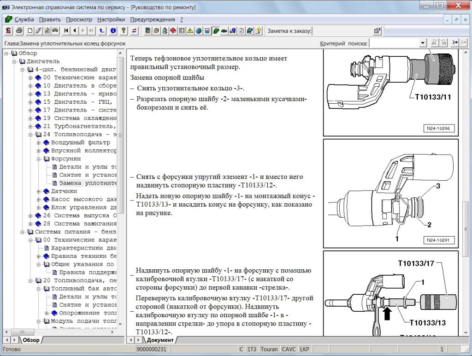This screenshot has width=472, height=356.
Task: Select 'Детали и узлы' under Форсунки
Action: pyautogui.click(x=88, y=167)
